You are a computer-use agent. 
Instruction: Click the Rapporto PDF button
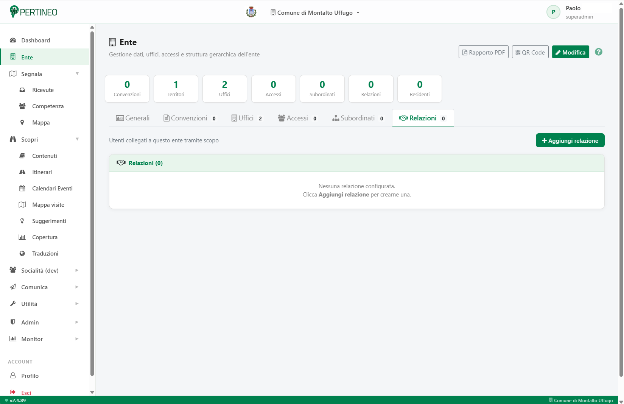point(484,52)
